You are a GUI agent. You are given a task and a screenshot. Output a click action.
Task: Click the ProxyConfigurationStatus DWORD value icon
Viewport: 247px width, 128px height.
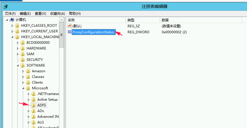tap(70, 32)
